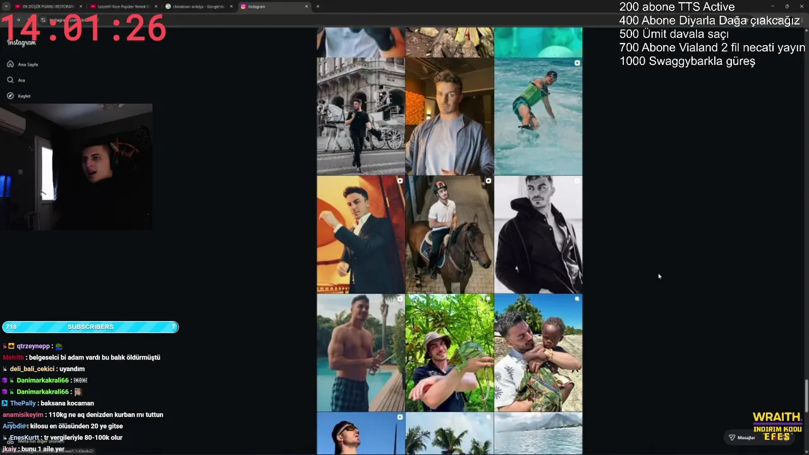Viewport: 809px width, 455px height.
Task: Click the "500 Ümit davala saçı" goal text
Action: 674,34
